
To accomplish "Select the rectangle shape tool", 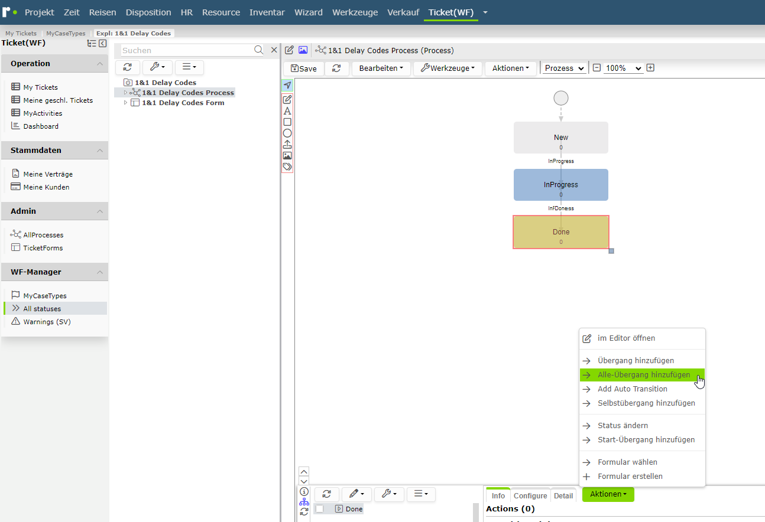I will point(287,122).
